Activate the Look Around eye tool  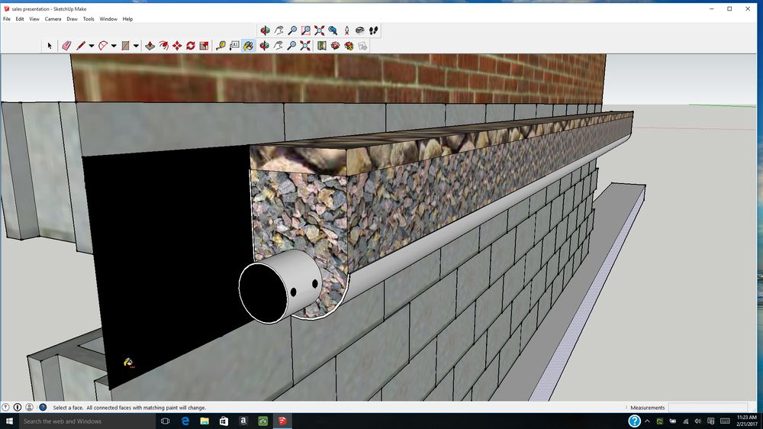(360, 31)
